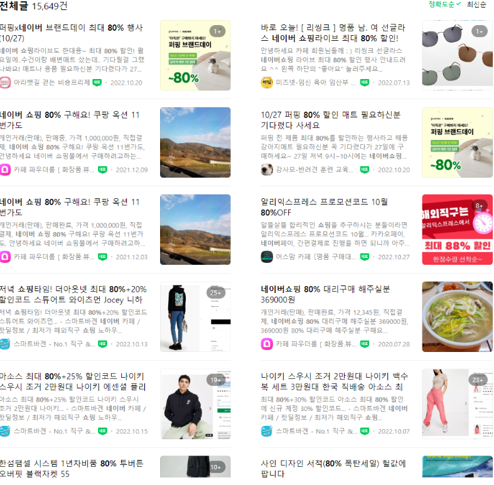Viewport: 494px width, 485px height.
Task: Click 카페 파우더룸 pink icon dated 2021.12.09
Action: (x=5, y=170)
